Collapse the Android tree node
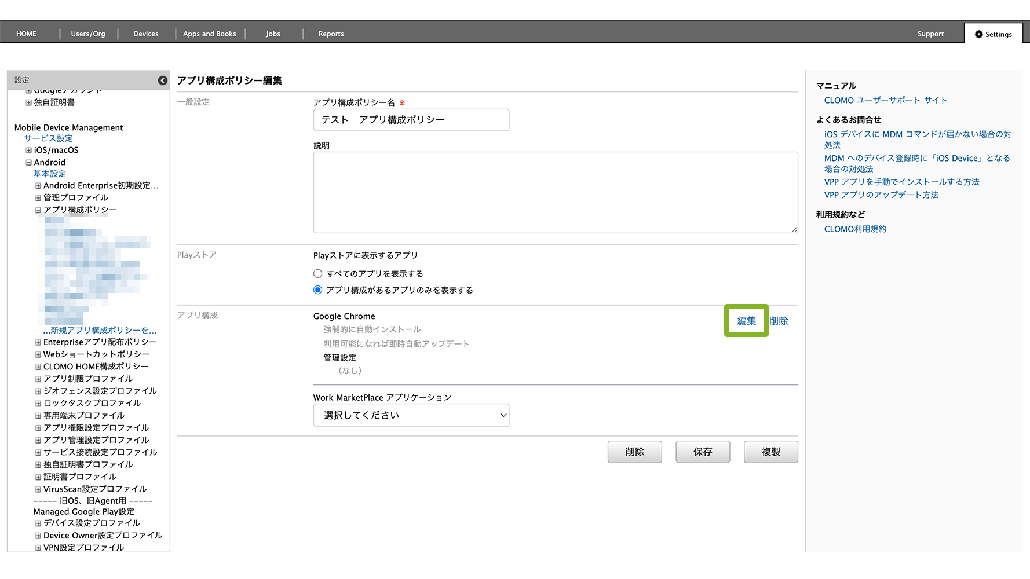The width and height of the screenshot is (1030, 579). point(28,163)
